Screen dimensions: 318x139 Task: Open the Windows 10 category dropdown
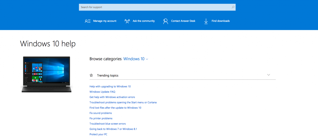click(136, 59)
